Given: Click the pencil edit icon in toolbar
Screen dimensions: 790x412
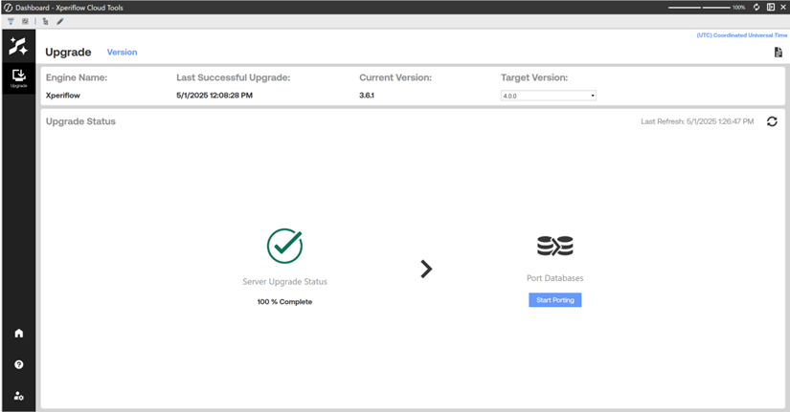Looking at the screenshot, I should [x=59, y=21].
